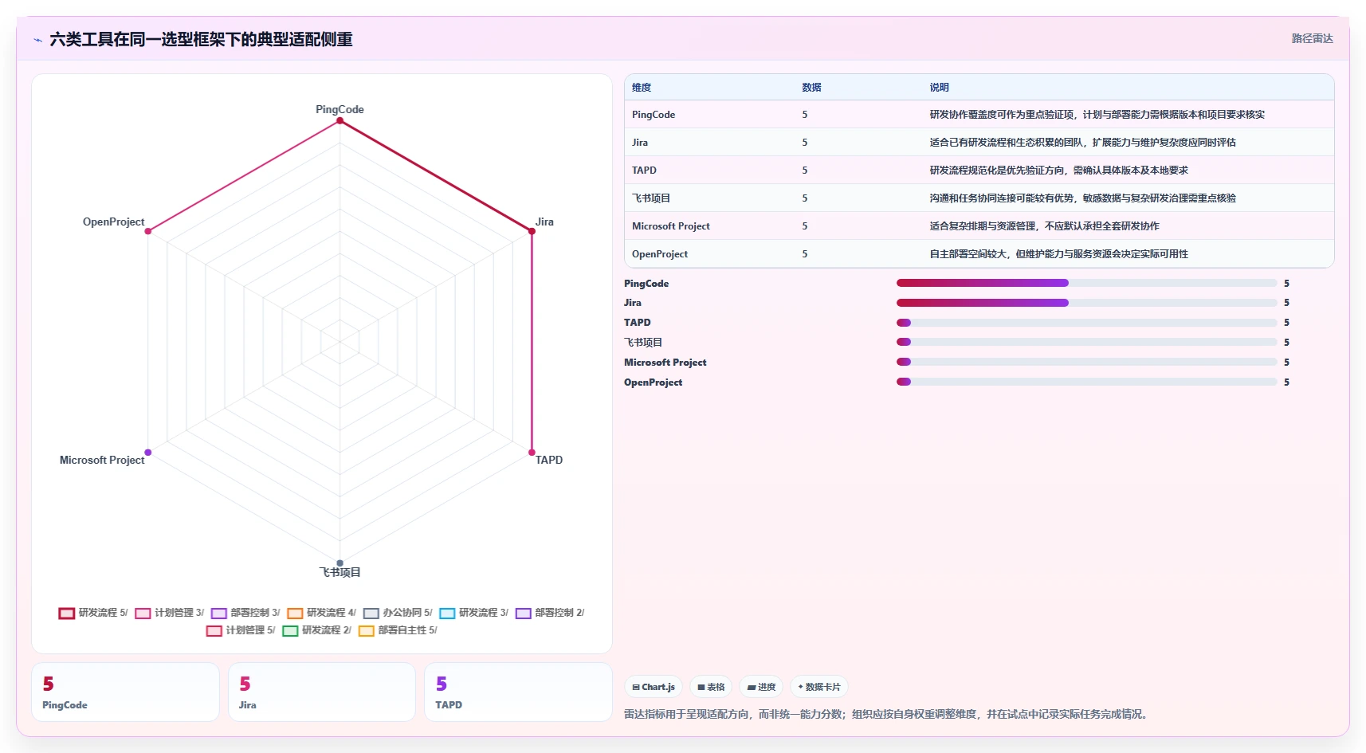The width and height of the screenshot is (1366, 753).
Task: Click the PingCode label beside its progress bar
Action: 646,284
